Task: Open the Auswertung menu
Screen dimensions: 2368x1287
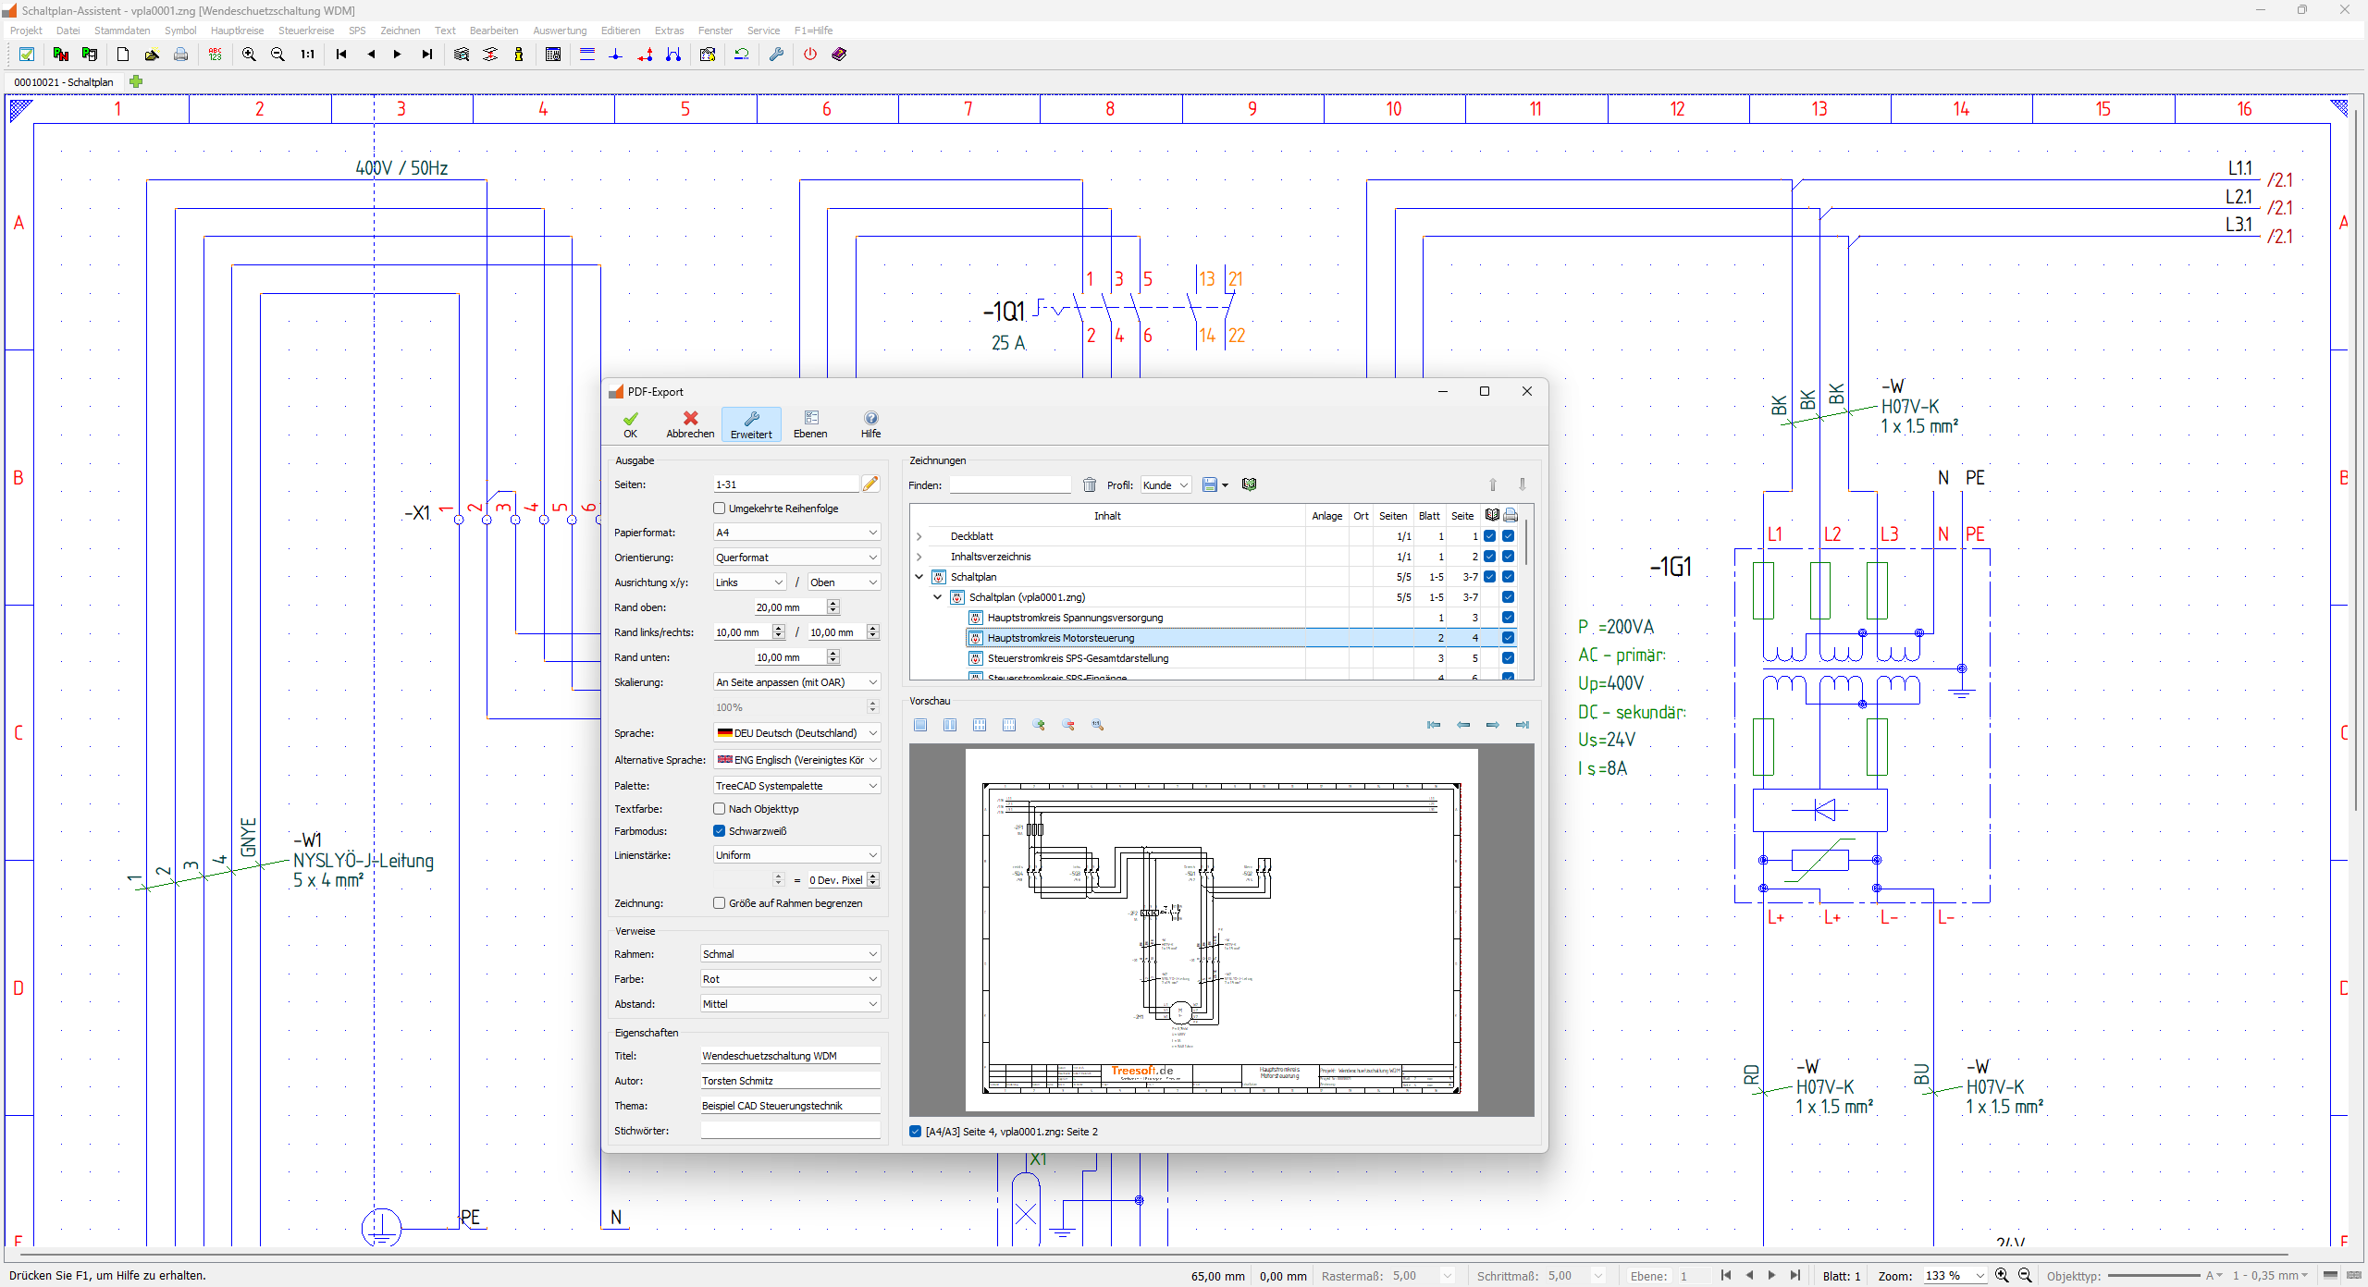Action: (560, 31)
